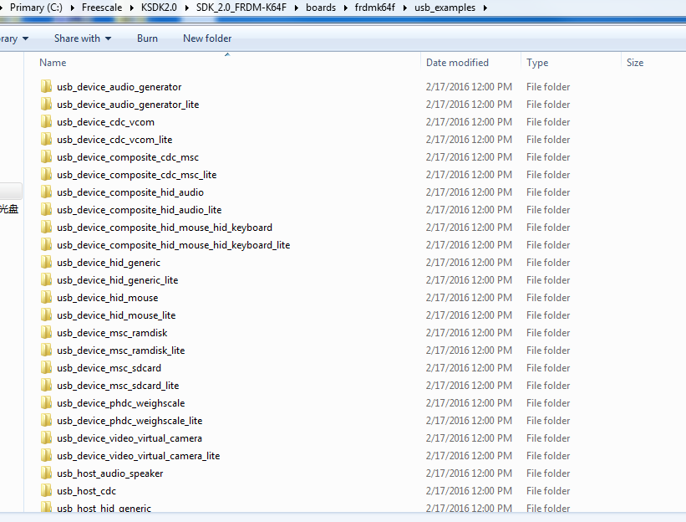This screenshot has height=522, width=686.
Task: Click folder icon of usb_device_msc_ramdisk
Action: 46,332
